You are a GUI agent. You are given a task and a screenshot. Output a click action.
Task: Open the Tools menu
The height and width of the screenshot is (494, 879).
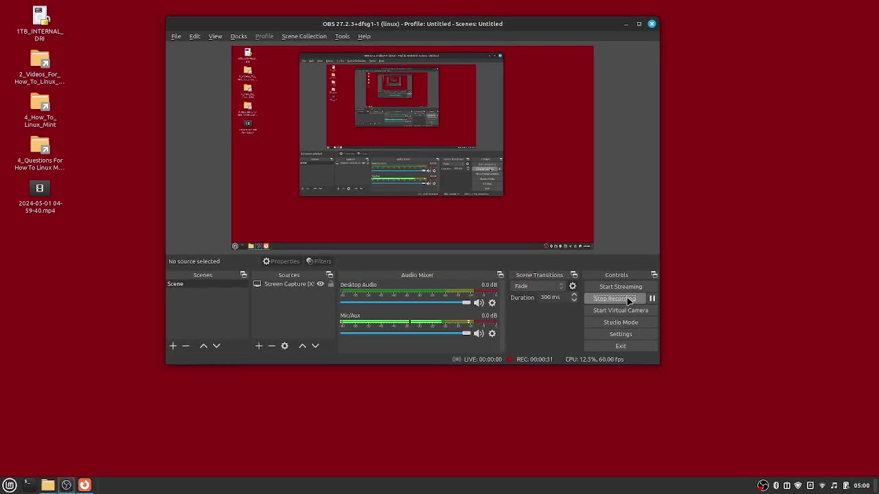342,36
